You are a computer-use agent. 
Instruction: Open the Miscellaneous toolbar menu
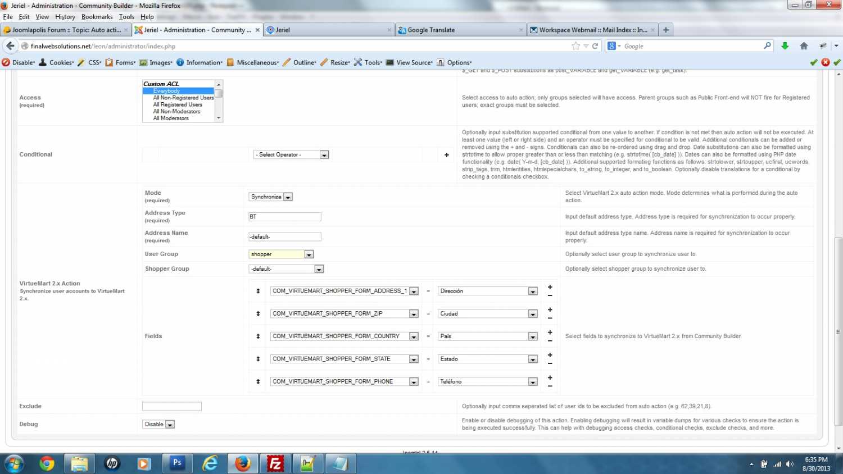click(x=253, y=62)
